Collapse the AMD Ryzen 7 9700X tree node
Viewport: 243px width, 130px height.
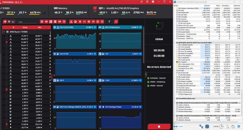pos(4,32)
